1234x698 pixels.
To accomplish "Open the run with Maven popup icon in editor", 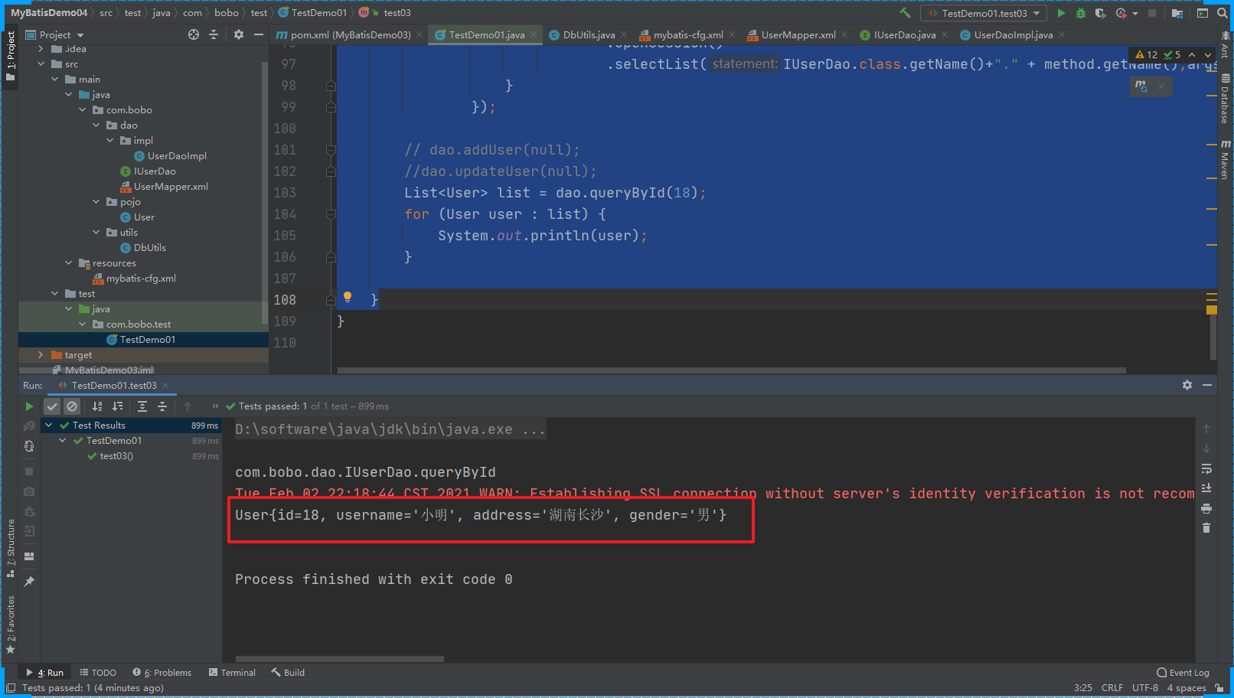I will [x=1141, y=86].
